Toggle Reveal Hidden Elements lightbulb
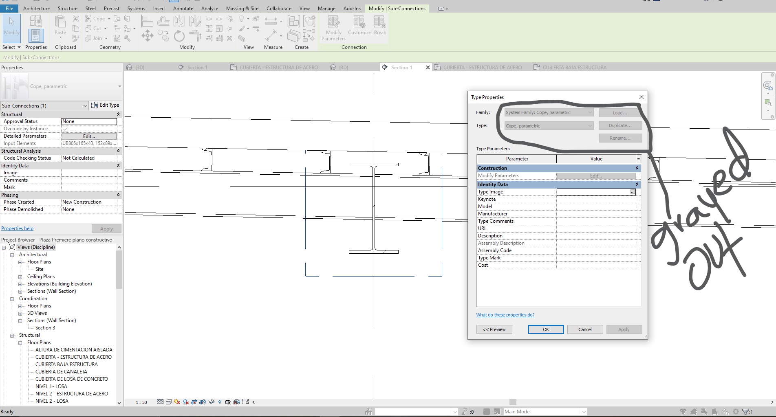 click(220, 402)
